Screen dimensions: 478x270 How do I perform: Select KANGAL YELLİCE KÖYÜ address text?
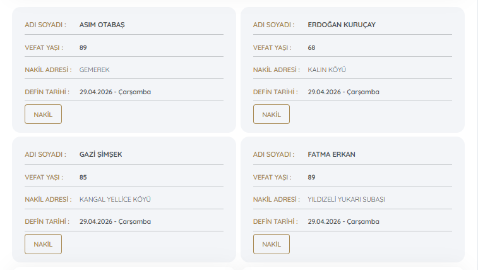click(x=115, y=199)
